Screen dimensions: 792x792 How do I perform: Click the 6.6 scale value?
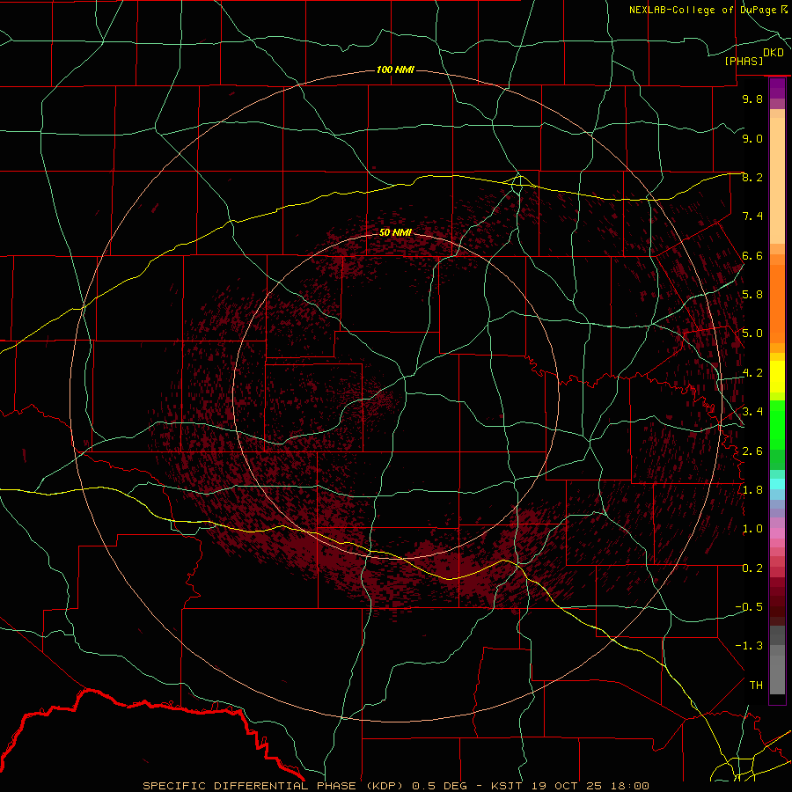[752, 255]
